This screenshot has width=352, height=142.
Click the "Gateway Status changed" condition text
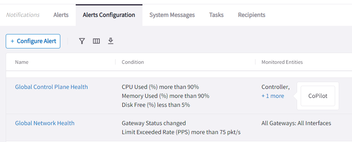pos(154,123)
